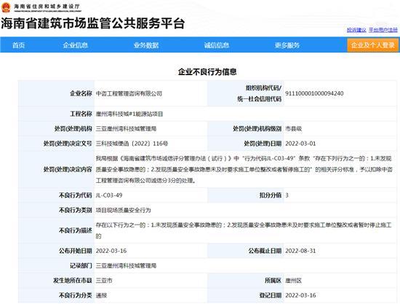Select publication start date 2022-03-16
400x304 pixels.
click(x=111, y=251)
